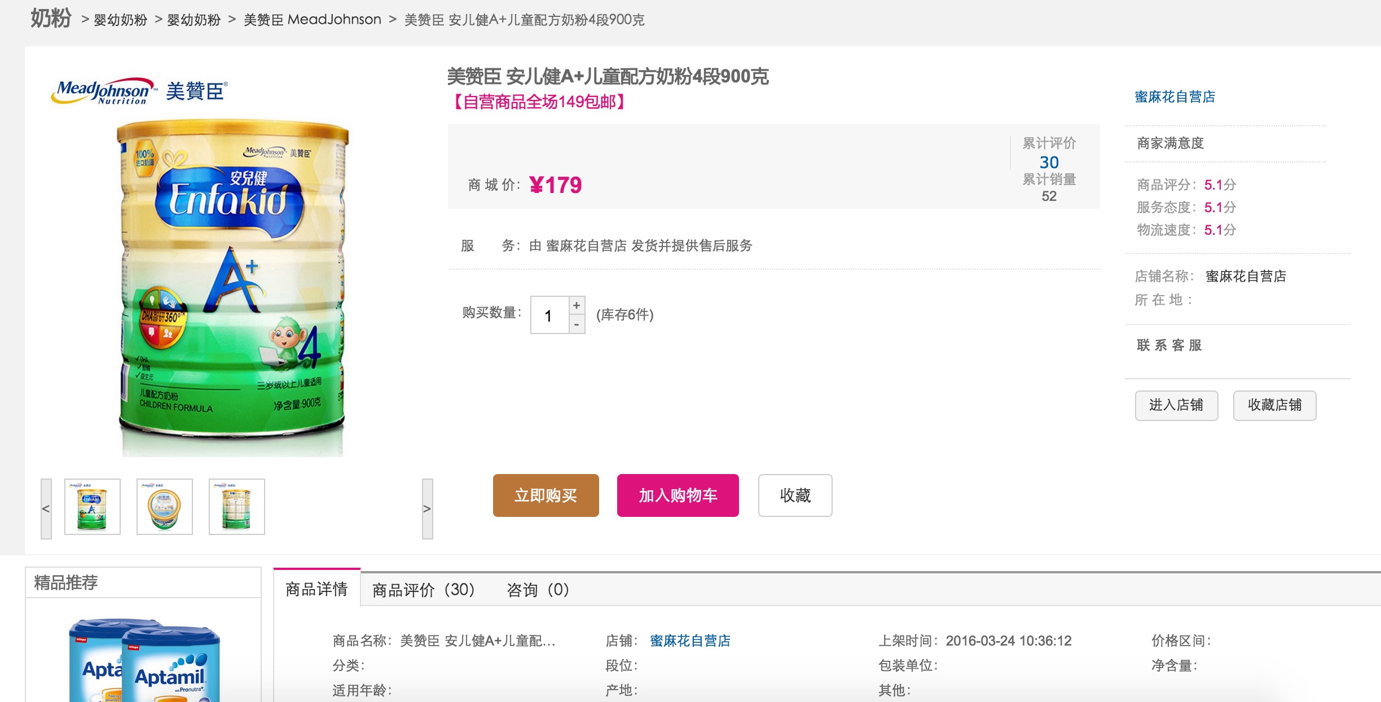The image size is (1381, 702).
Task: Decrease purchase quantity with minus button
Action: pos(577,324)
